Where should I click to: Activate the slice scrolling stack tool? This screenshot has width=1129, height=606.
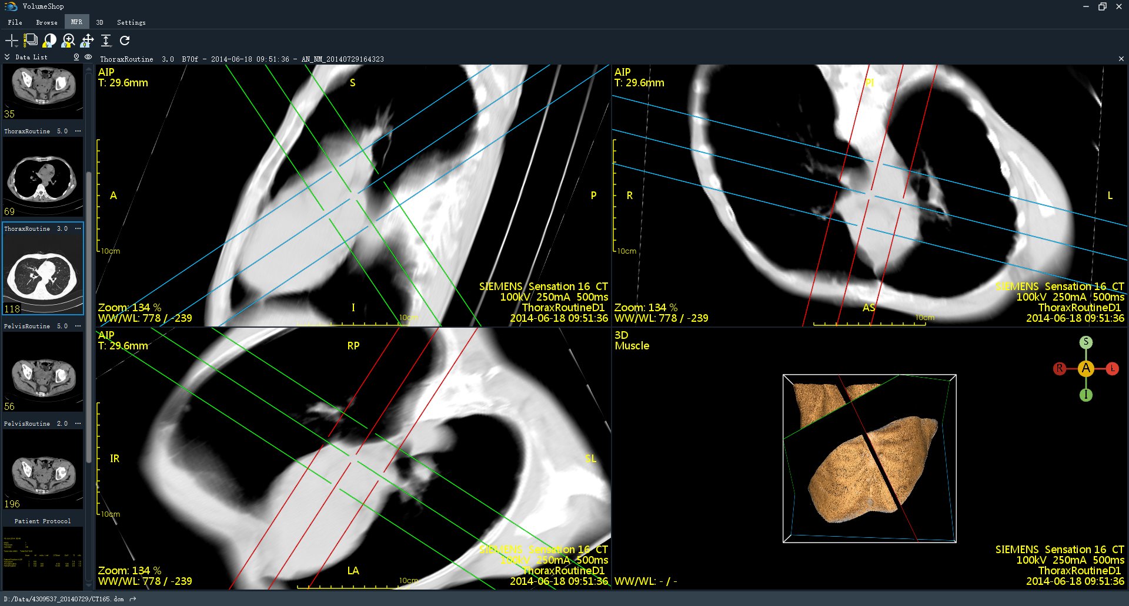pyautogui.click(x=31, y=41)
